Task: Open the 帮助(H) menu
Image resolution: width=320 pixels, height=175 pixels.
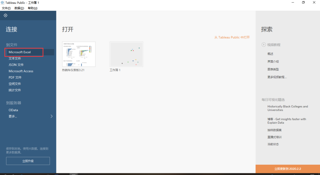Action: point(33,8)
